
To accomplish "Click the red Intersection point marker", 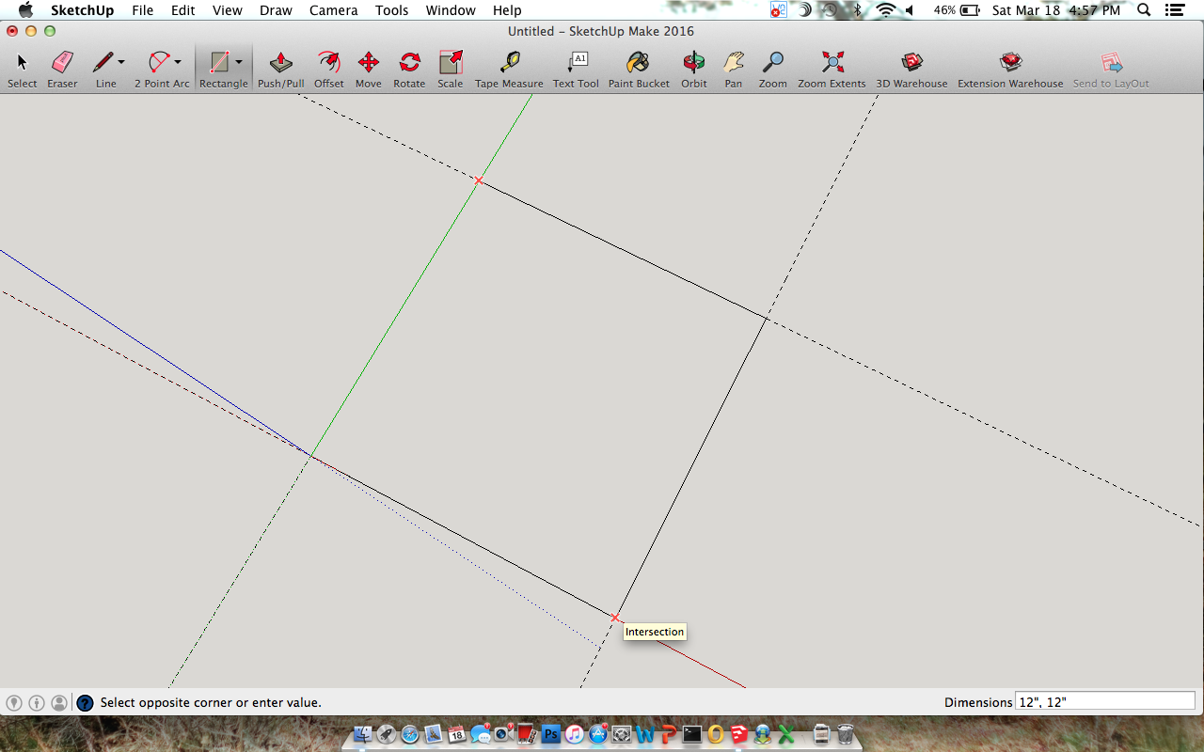I will [x=614, y=618].
